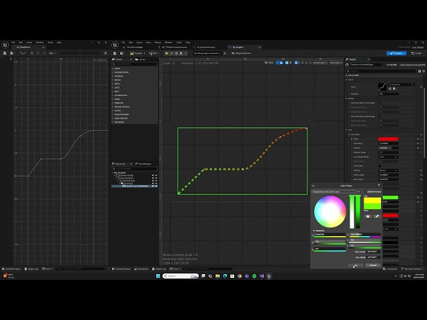Image resolution: width=427 pixels, height=320 pixels.
Task: Click the property matrix grid icon beside Details search
Action: tap(420, 71)
